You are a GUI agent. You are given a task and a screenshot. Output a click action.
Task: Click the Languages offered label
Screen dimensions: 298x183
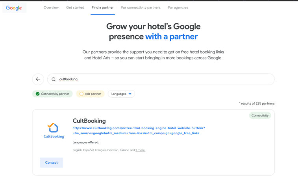[x=86, y=142]
